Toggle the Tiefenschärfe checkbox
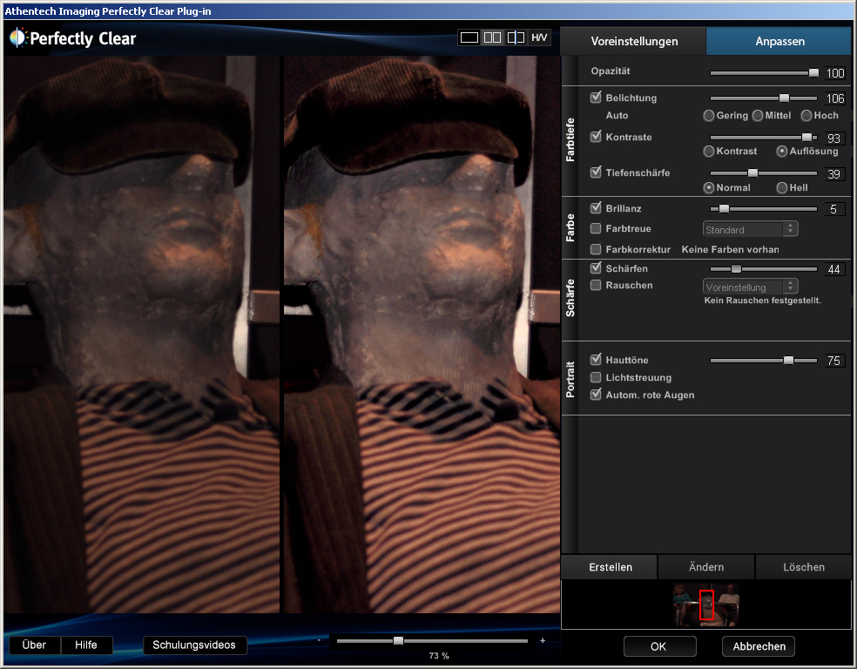857x669 pixels. coord(596,172)
